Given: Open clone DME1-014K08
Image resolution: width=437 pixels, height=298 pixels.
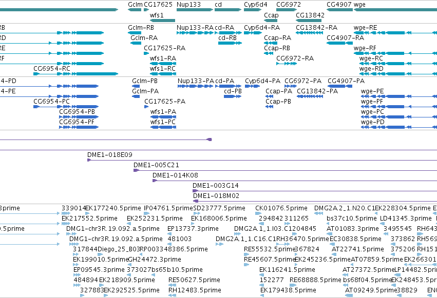Looking at the screenshot, I should click(x=175, y=175).
